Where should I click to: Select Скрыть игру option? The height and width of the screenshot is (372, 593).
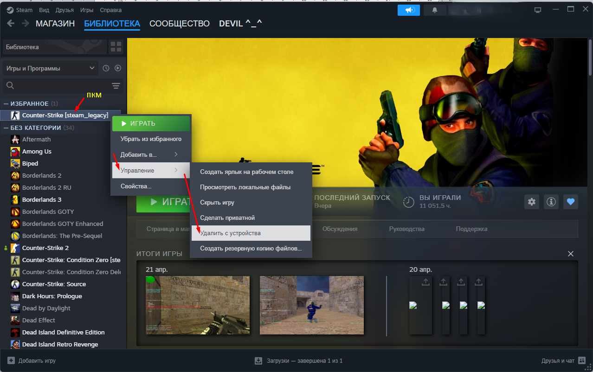click(x=251, y=202)
